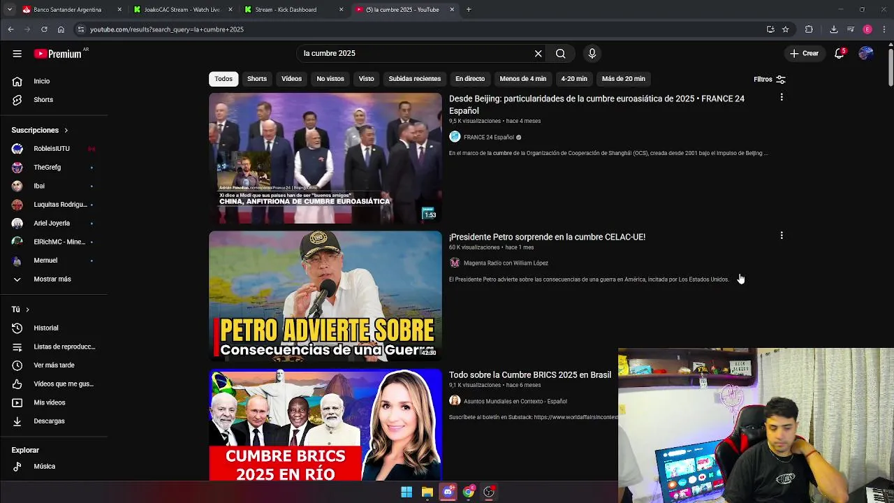This screenshot has width=894, height=503.
Task: Select the Todos filter chip
Action: click(x=223, y=79)
